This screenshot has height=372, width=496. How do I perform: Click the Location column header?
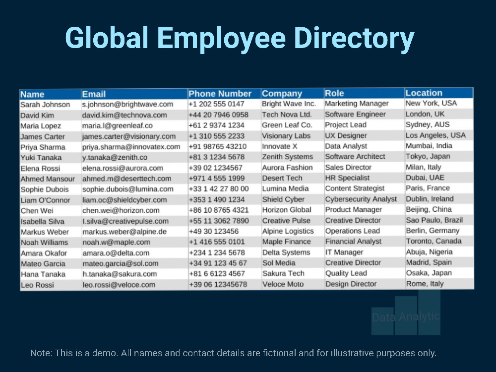439,93
